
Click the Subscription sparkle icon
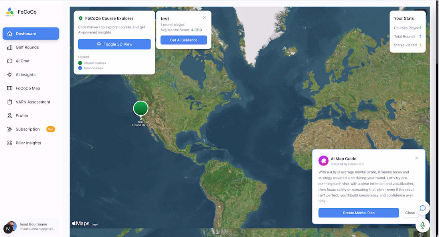click(10, 129)
